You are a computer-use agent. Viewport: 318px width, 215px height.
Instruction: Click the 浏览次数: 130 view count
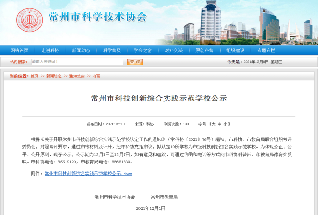(176, 124)
